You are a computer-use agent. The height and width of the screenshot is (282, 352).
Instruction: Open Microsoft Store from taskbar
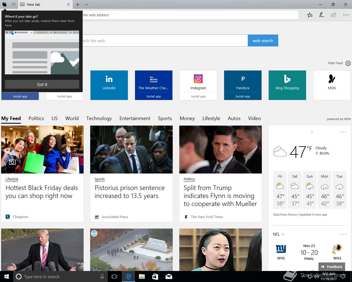coord(155,276)
